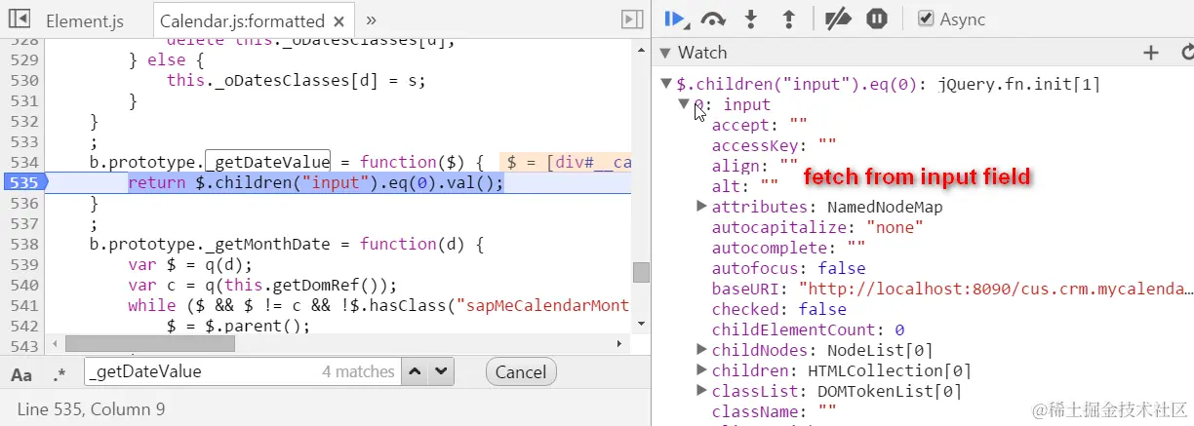
Task: Close the Calendar.js:formatted tab
Action: coord(339,20)
